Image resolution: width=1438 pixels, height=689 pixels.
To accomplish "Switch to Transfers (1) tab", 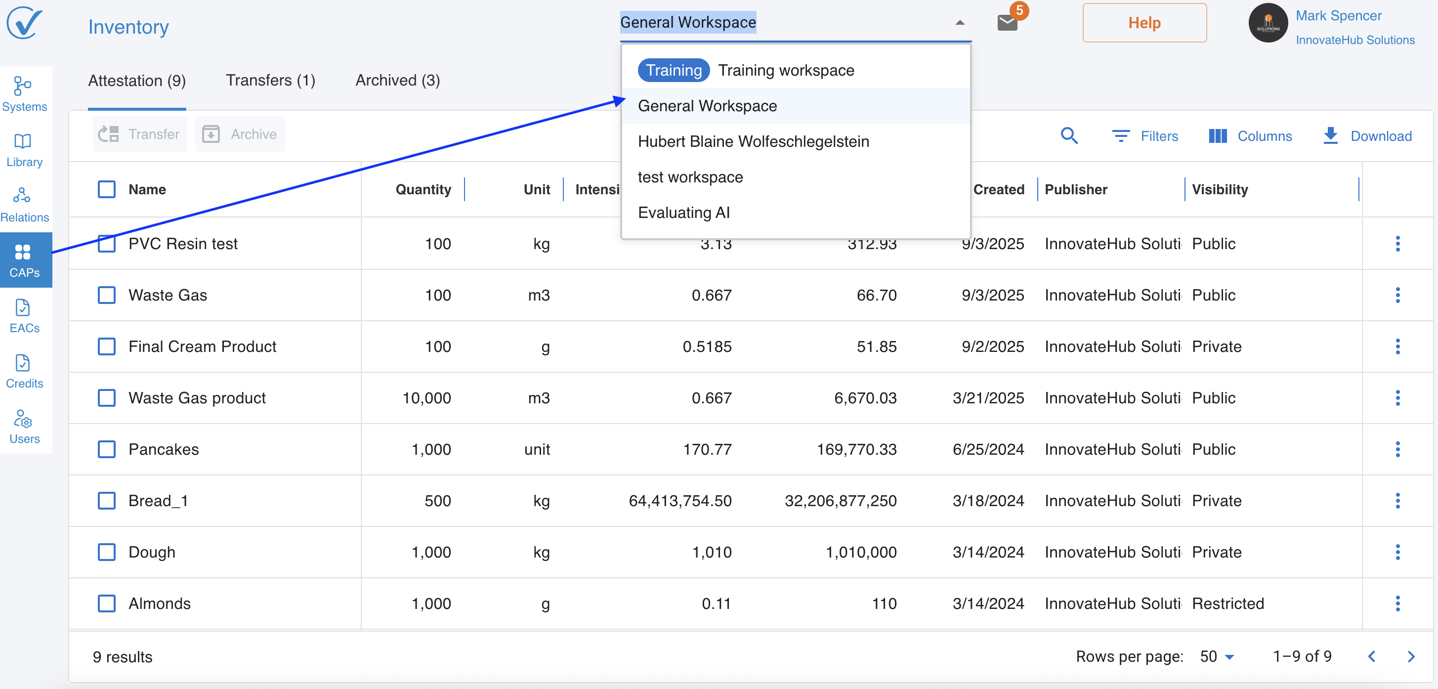I will click(270, 81).
